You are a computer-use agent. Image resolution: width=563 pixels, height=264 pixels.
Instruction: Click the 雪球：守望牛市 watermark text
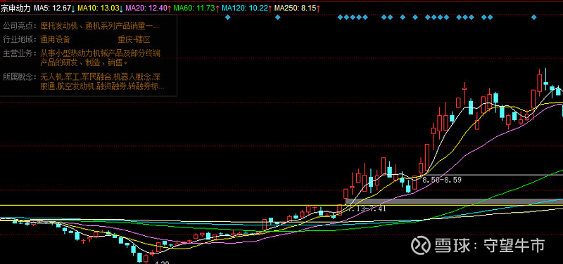point(490,245)
